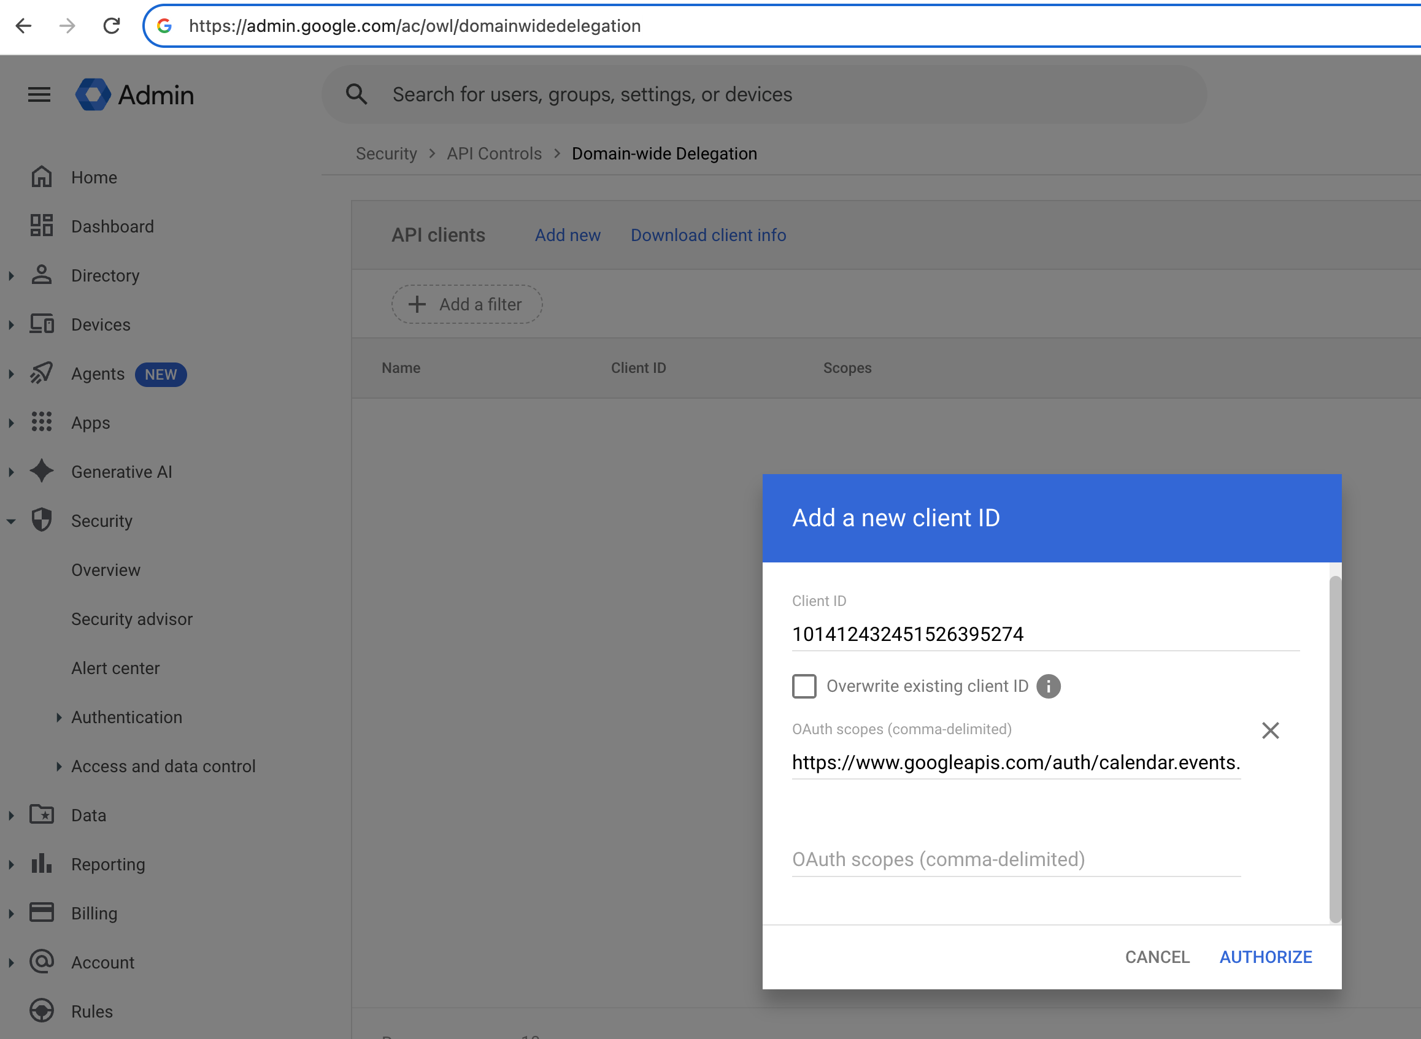Image resolution: width=1421 pixels, height=1039 pixels.
Task: Click the Rules icon in sidebar
Action: [42, 1011]
